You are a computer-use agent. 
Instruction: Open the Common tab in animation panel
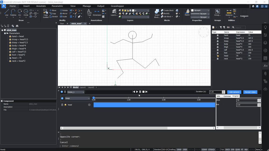click(x=227, y=96)
